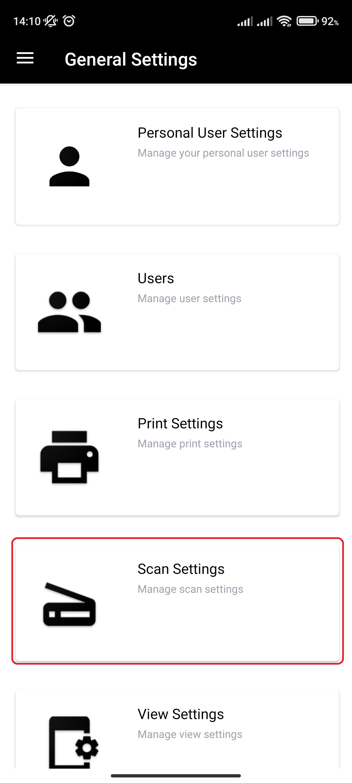Tap the single person user icon

69,166
